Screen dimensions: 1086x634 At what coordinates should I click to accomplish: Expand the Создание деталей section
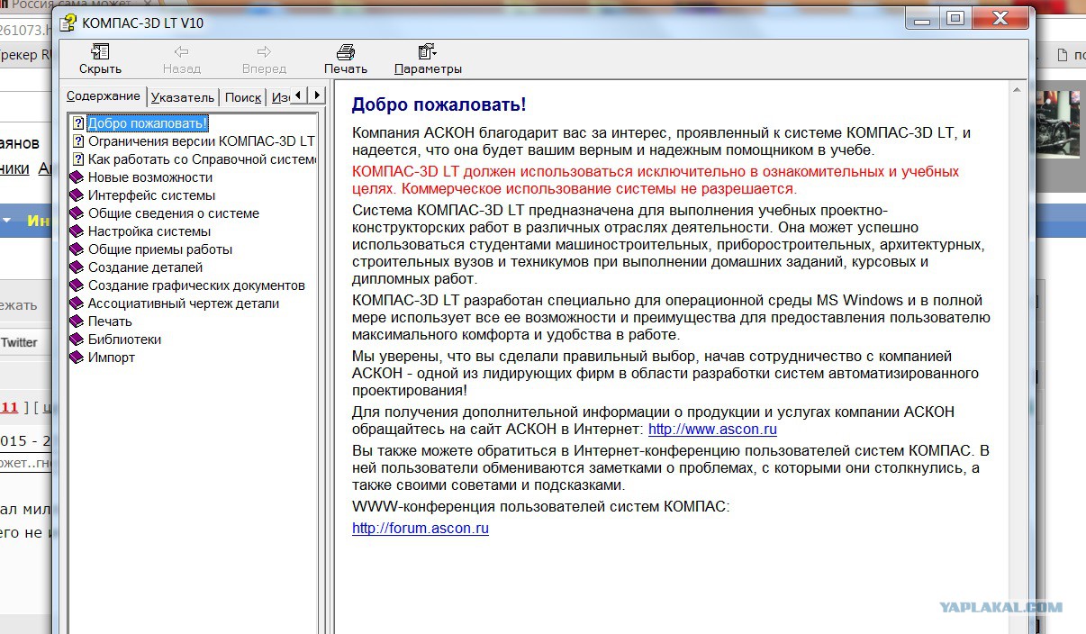click(145, 267)
